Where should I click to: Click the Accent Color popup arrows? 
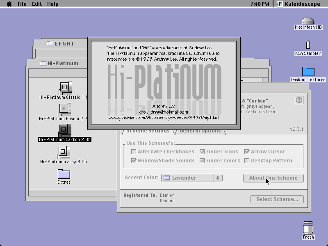point(218,178)
